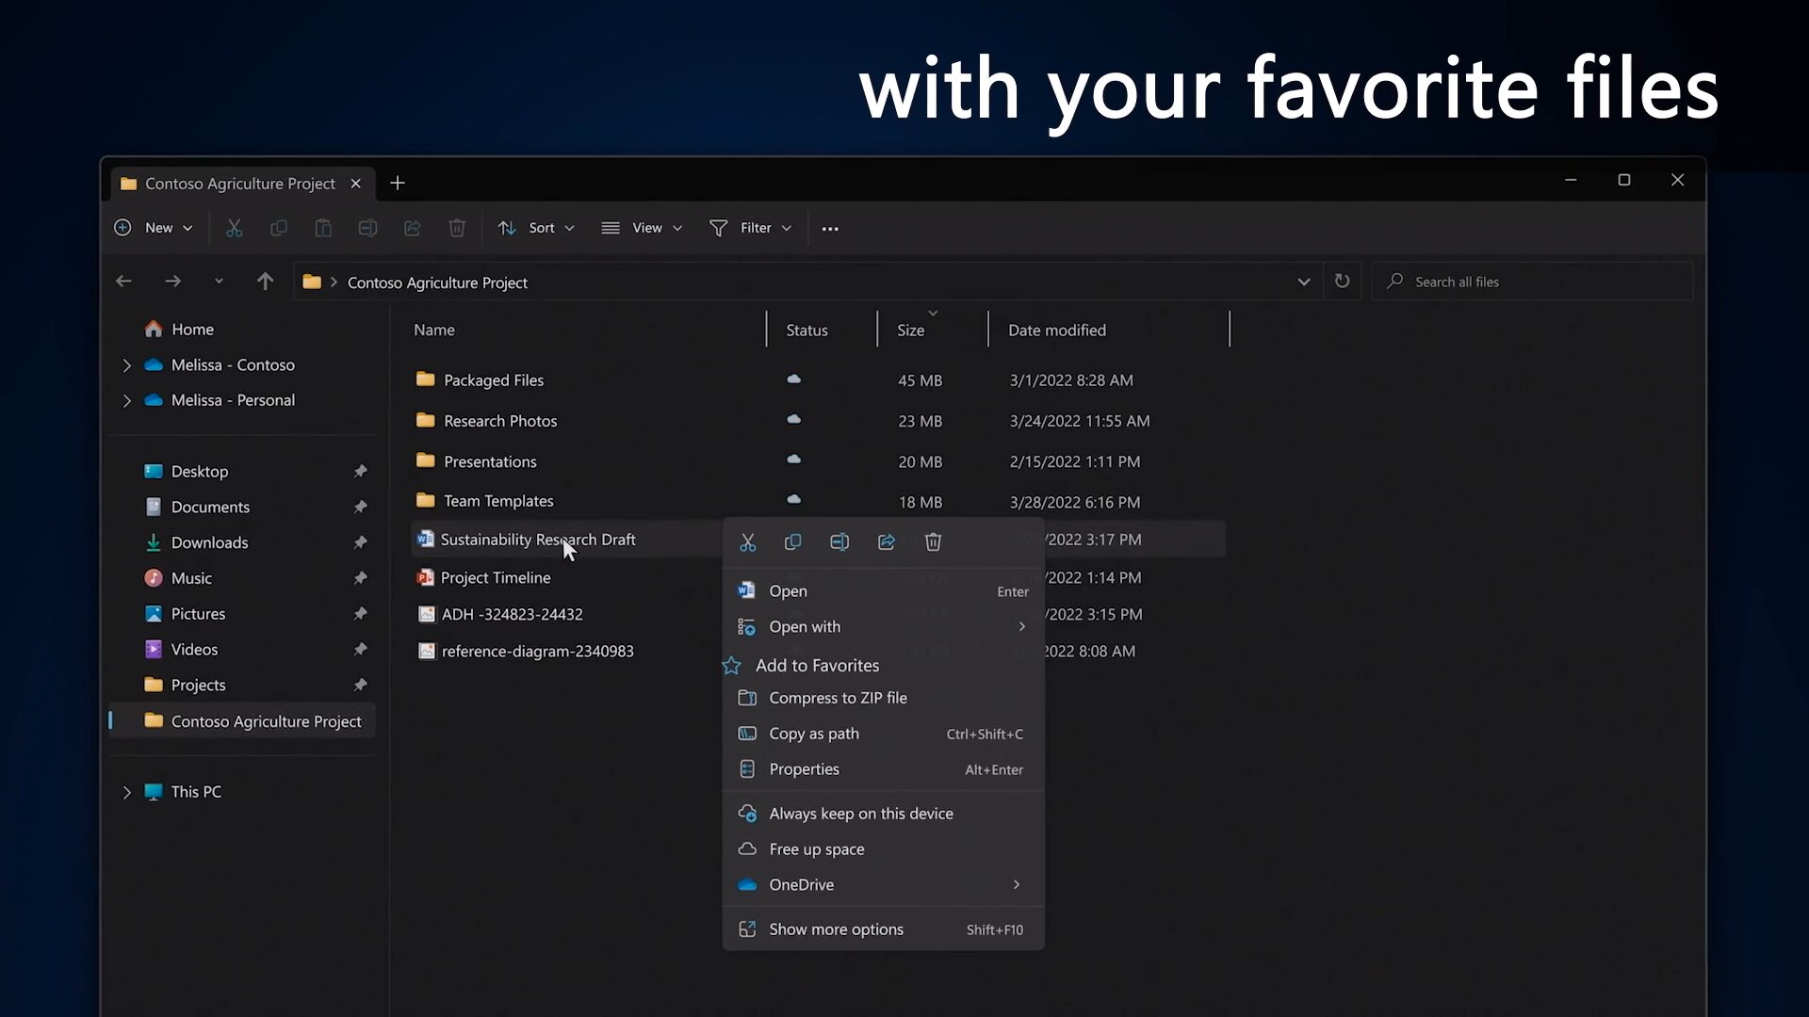Click the Search all files box

click(x=1532, y=282)
